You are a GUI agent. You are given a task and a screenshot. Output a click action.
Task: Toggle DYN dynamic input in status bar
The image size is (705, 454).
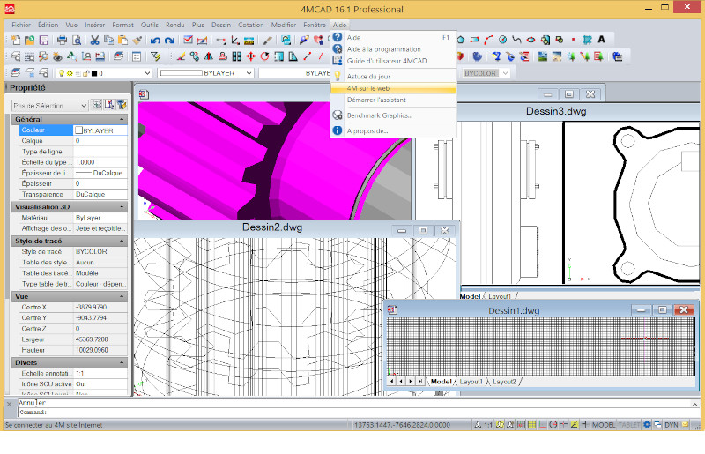[672, 425]
